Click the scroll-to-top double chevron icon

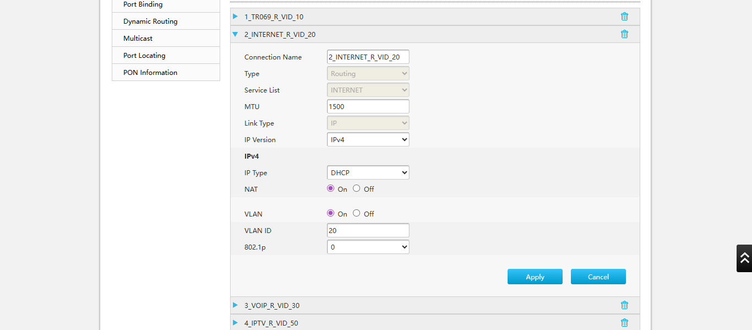pyautogui.click(x=744, y=258)
